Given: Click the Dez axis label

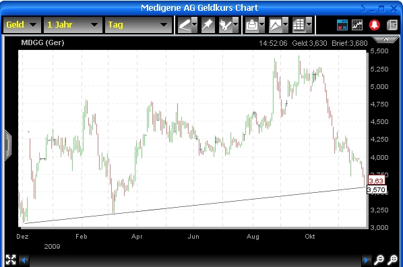Looking at the screenshot, I should 22,237.
